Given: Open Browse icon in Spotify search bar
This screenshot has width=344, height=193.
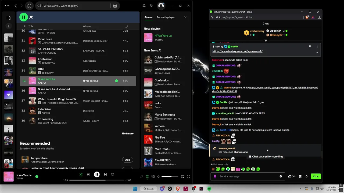Looking at the screenshot, I should coord(115,6).
